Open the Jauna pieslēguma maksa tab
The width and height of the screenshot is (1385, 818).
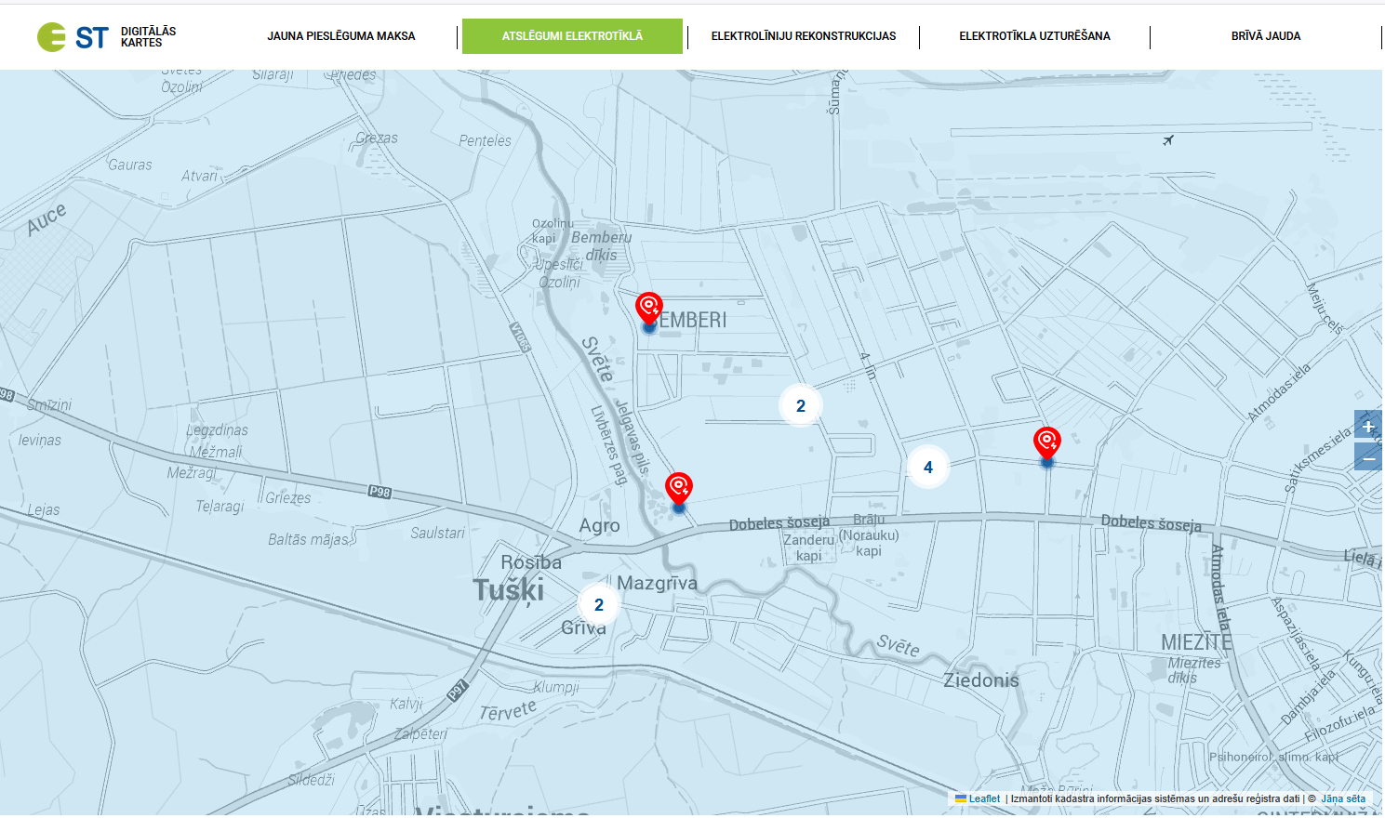click(x=341, y=36)
